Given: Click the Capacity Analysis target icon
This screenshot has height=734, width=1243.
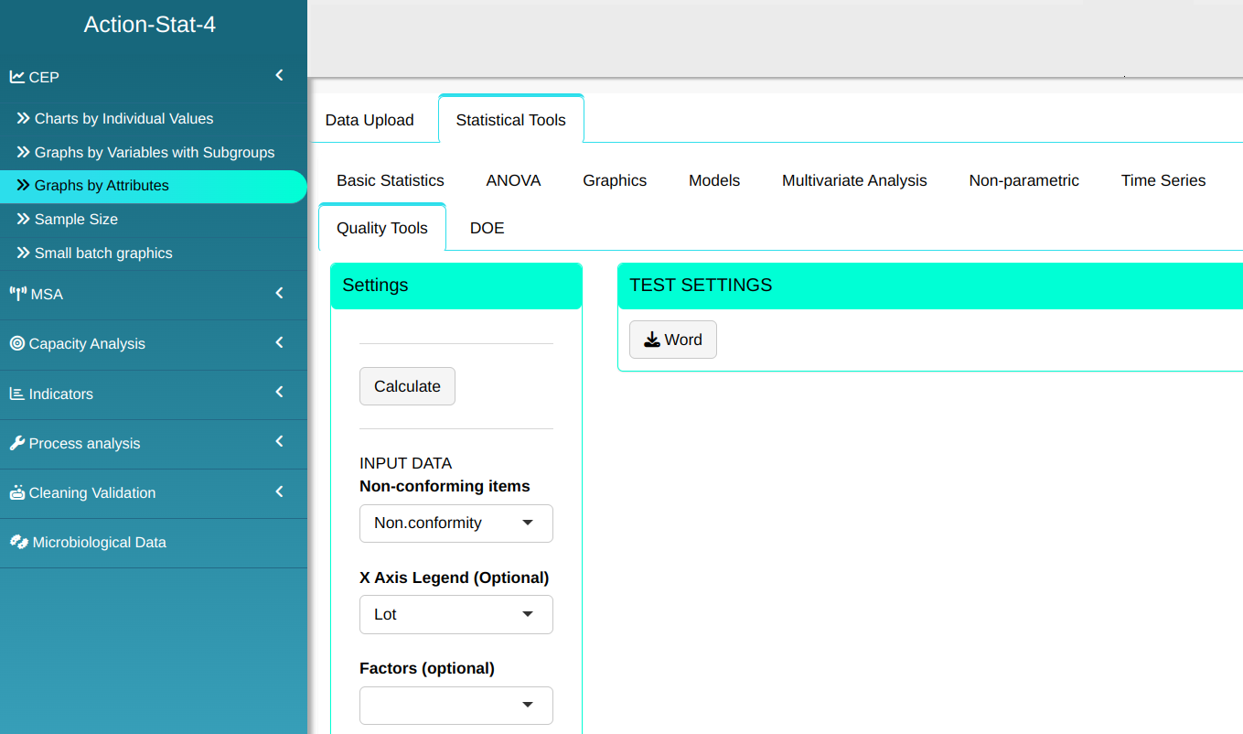Looking at the screenshot, I should (x=16, y=344).
